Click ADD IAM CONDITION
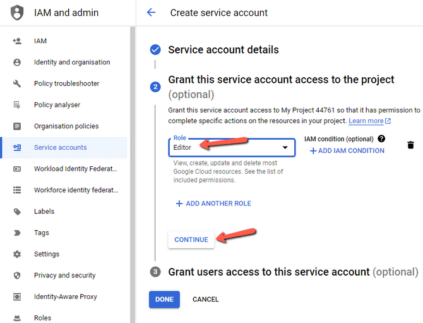 347,150
